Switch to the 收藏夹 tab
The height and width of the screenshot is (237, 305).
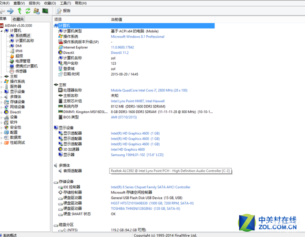18,19
